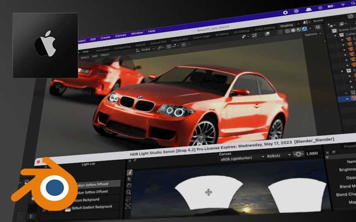Image resolution: width=356 pixels, height=222 pixels.
Task: Open the Default.001 workspace tab
Action: [158, 43]
